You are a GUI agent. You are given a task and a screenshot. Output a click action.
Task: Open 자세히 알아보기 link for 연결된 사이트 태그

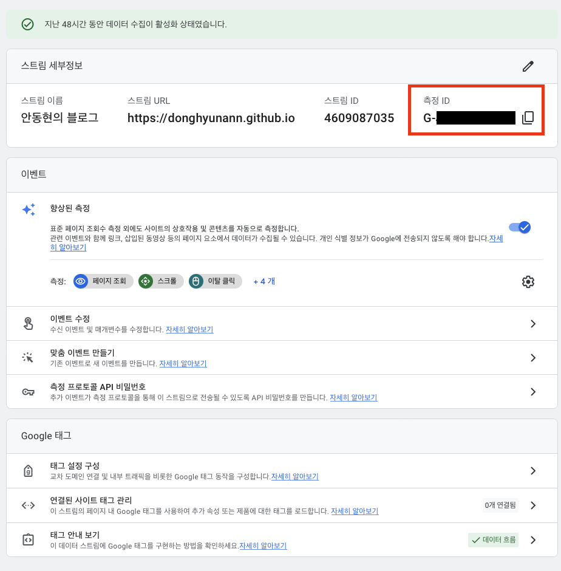pyautogui.click(x=355, y=511)
